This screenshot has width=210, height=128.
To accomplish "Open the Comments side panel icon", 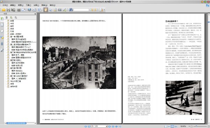I will (x=2, y=37).
